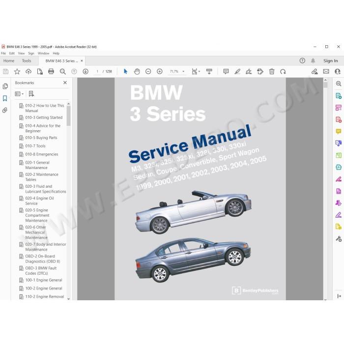The image size is (344, 344).
Task: Switch to the Home tab
Action: coord(9,61)
